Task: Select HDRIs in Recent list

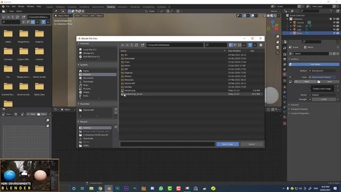Action: (x=95, y=146)
